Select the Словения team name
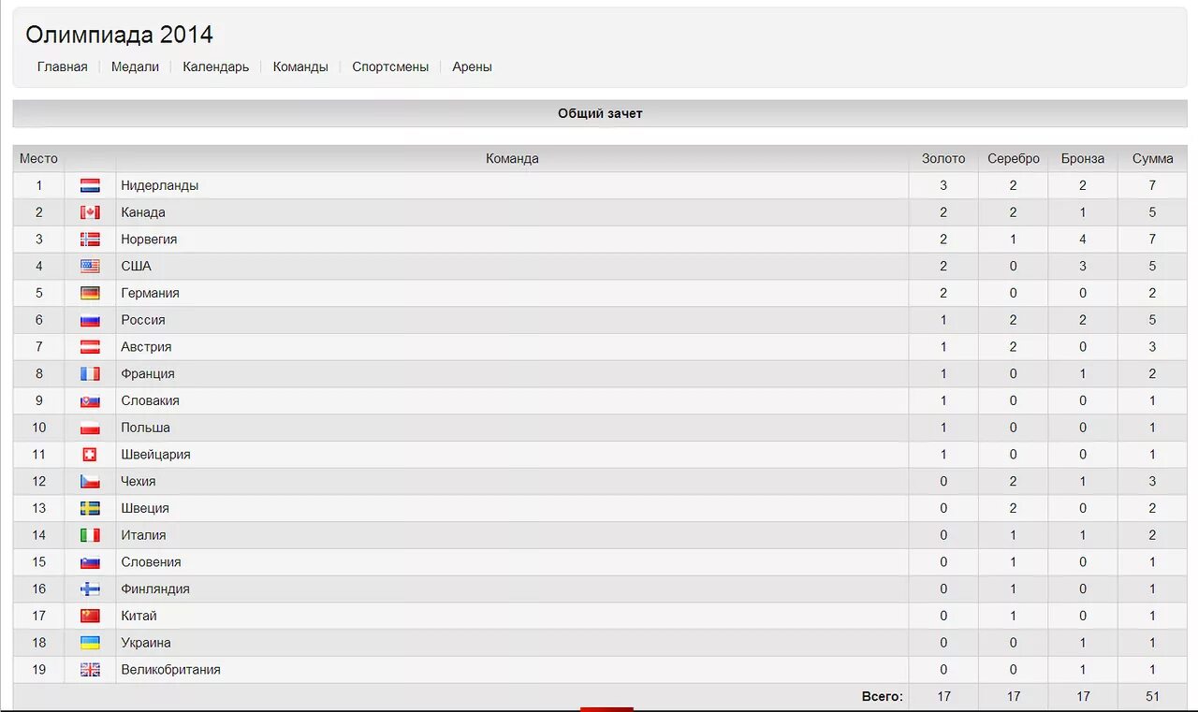Image resolution: width=1198 pixels, height=712 pixels. coord(151,562)
